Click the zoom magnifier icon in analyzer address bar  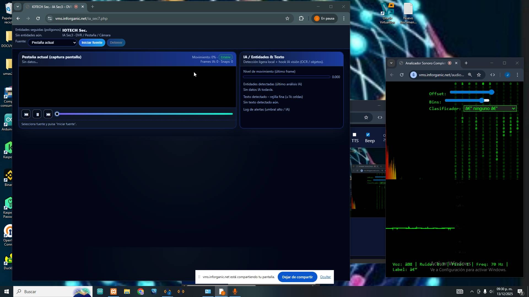click(470, 75)
